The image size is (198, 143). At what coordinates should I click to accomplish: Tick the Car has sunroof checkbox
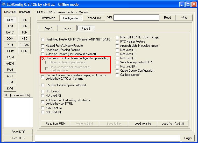point(117,75)
